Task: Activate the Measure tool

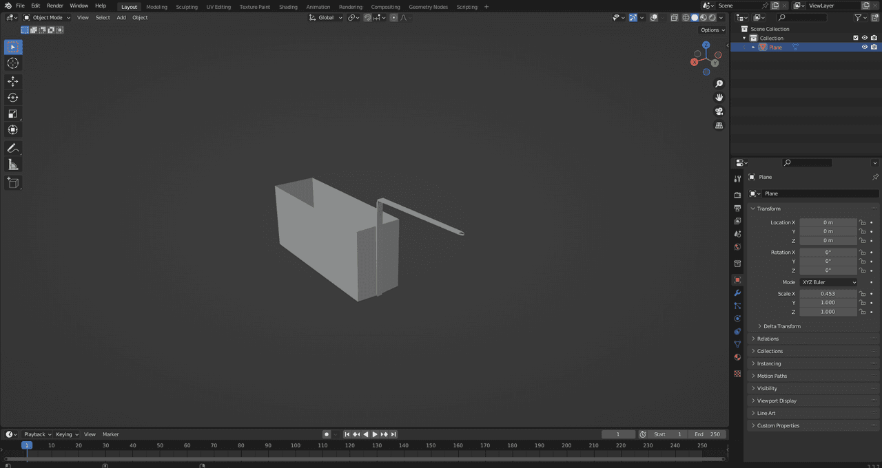Action: point(13,164)
